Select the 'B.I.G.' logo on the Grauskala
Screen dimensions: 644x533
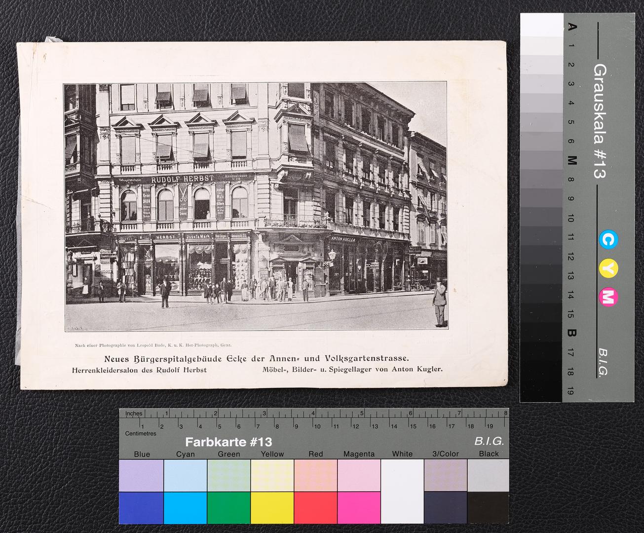[x=603, y=363]
